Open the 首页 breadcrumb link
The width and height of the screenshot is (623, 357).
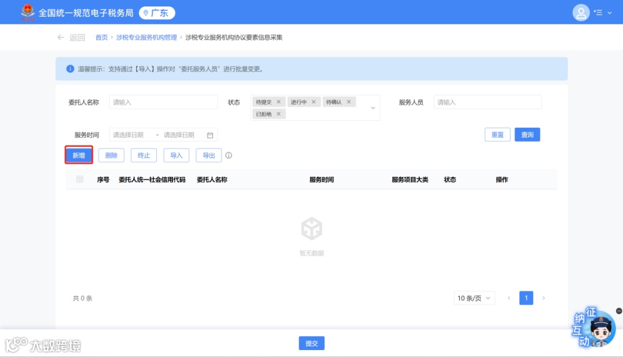click(x=102, y=37)
